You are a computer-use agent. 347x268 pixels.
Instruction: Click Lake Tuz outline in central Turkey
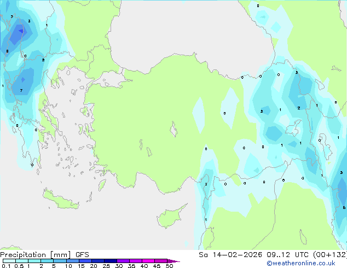pyautogui.click(x=173, y=130)
